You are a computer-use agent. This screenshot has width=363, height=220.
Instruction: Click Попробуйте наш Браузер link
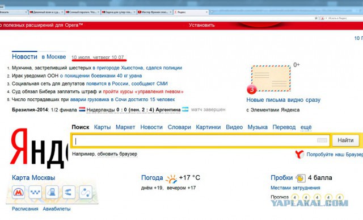335,155
